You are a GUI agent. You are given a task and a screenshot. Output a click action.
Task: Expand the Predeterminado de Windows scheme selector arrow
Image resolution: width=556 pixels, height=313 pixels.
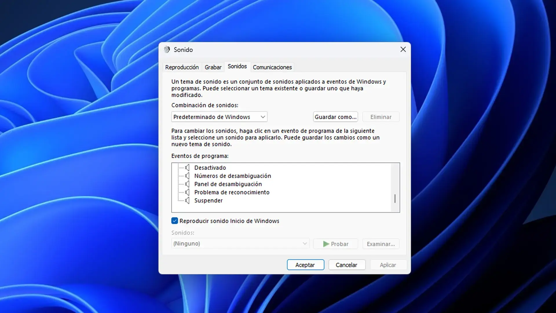tap(263, 117)
